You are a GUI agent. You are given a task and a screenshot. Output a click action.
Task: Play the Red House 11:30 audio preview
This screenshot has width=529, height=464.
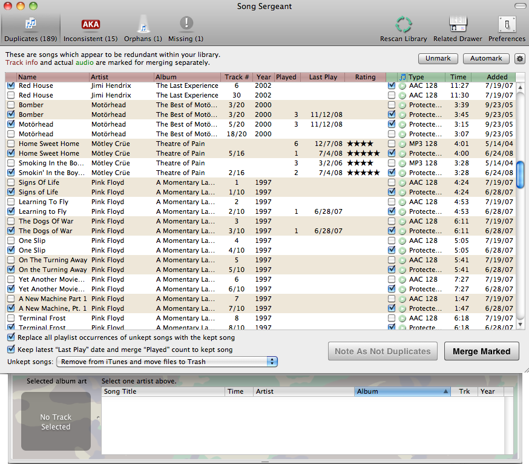coord(402,96)
